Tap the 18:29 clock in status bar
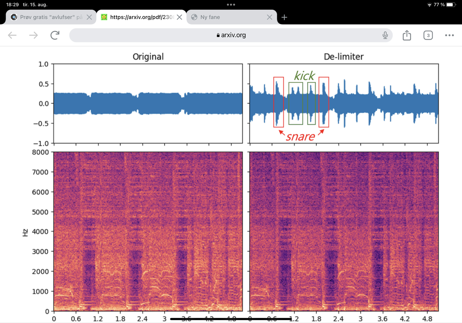 click(x=13, y=5)
